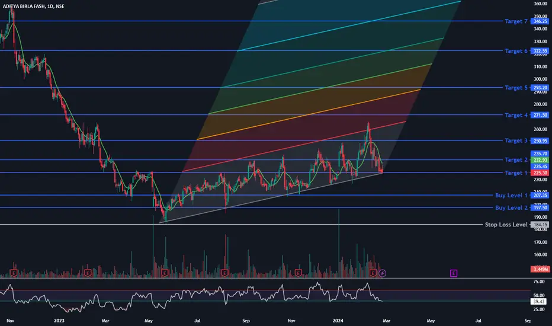Select the Target 3 label
This screenshot has width=552, height=326.
(516, 140)
